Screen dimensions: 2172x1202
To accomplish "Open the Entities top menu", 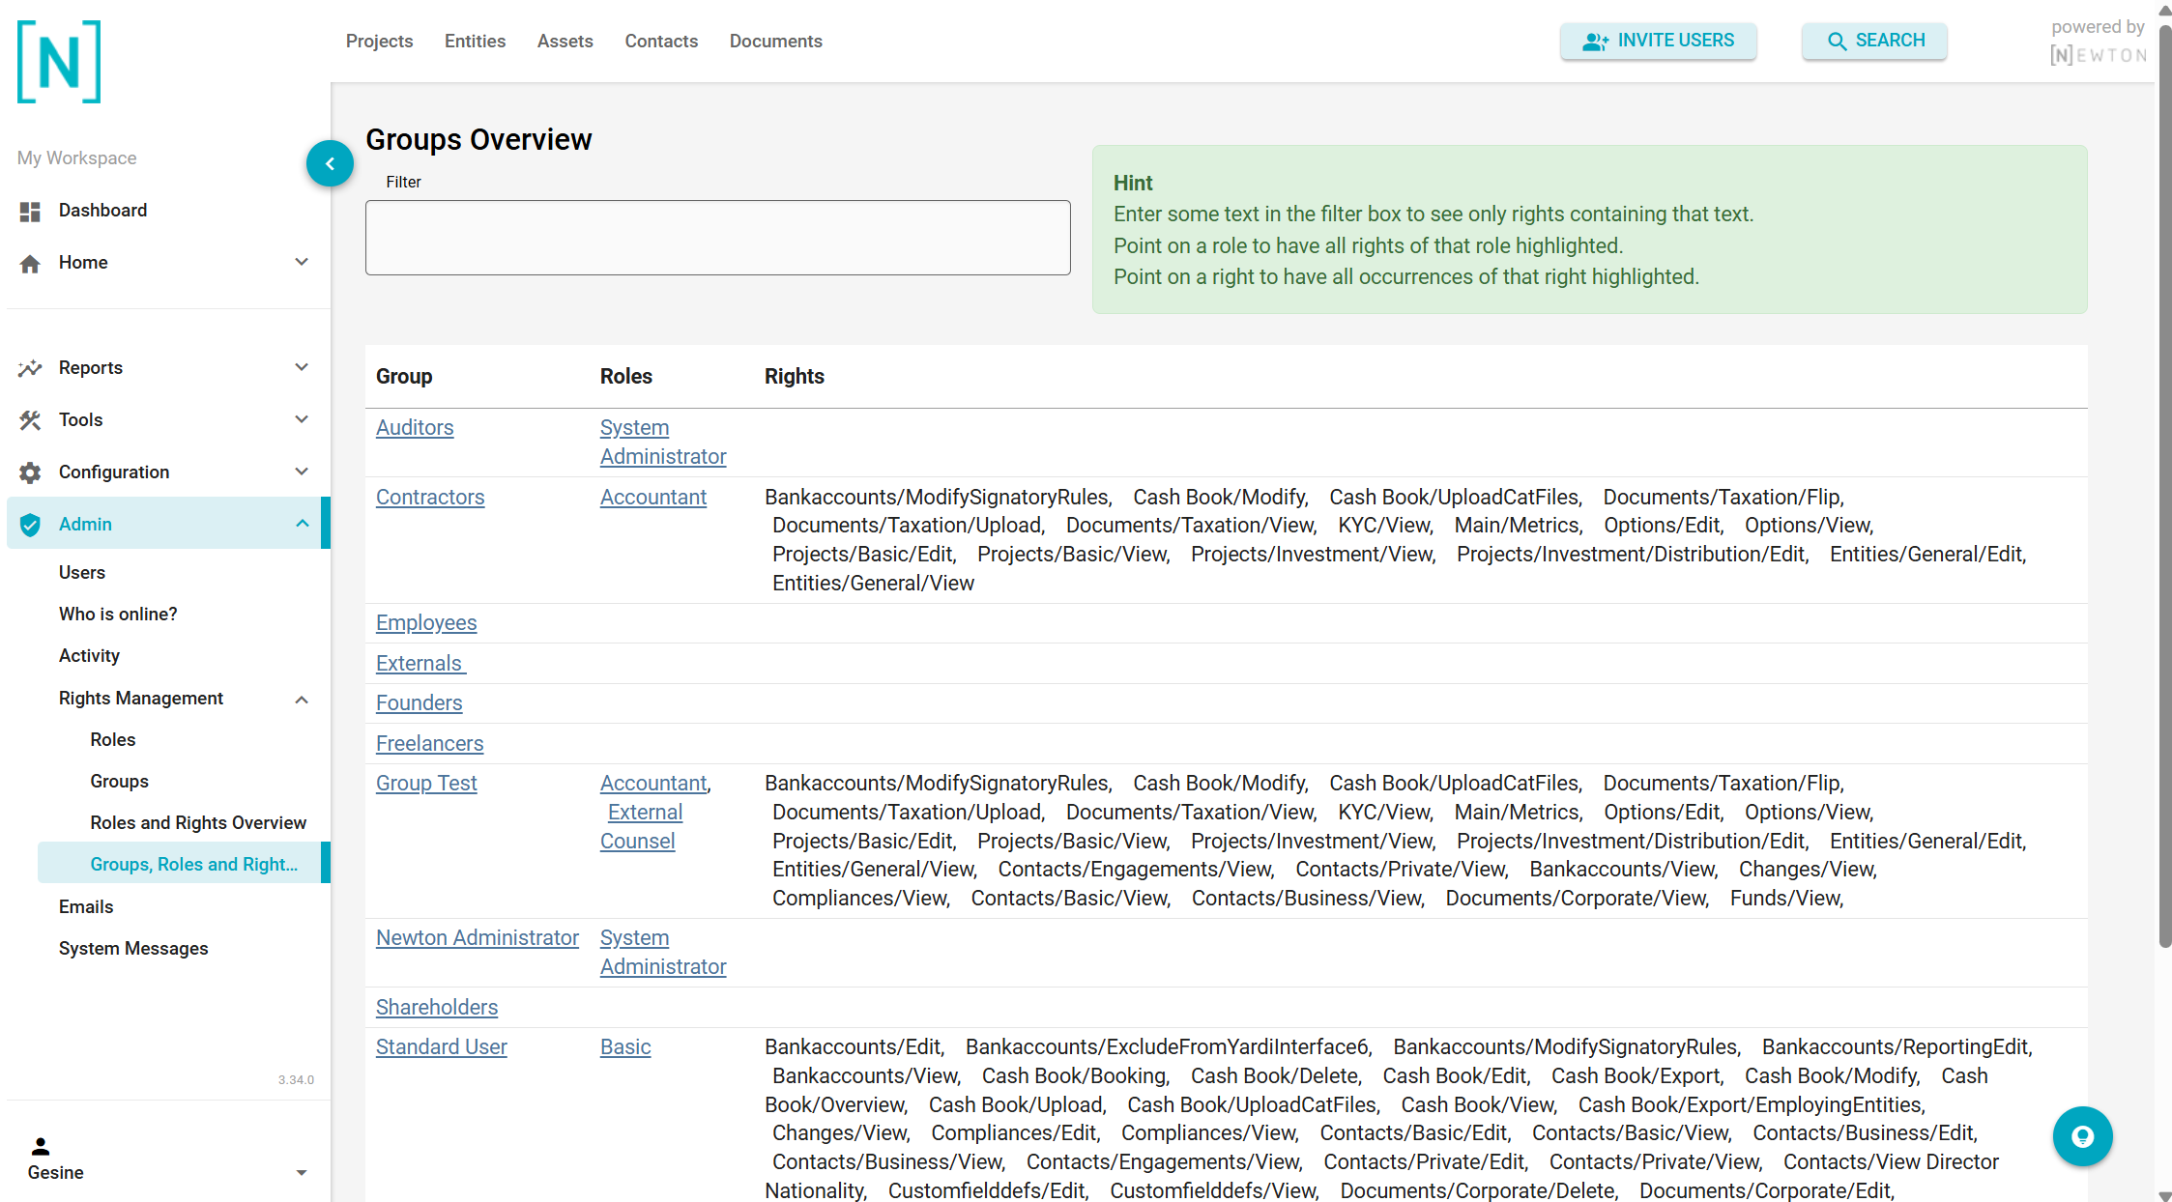I will pos(475,41).
